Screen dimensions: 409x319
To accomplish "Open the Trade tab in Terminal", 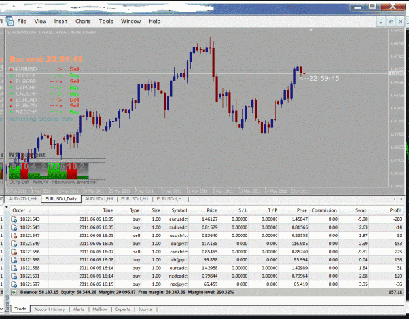I will click(x=20, y=309).
